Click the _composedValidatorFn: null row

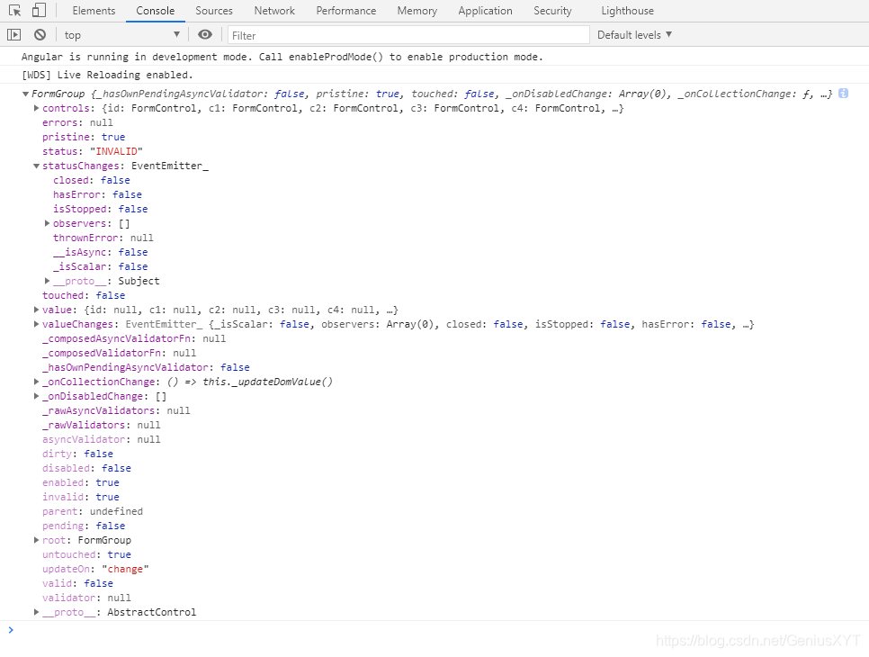click(x=119, y=353)
